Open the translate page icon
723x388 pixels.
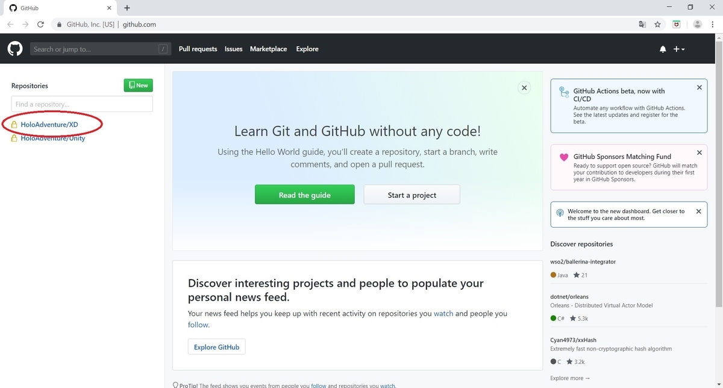click(642, 25)
